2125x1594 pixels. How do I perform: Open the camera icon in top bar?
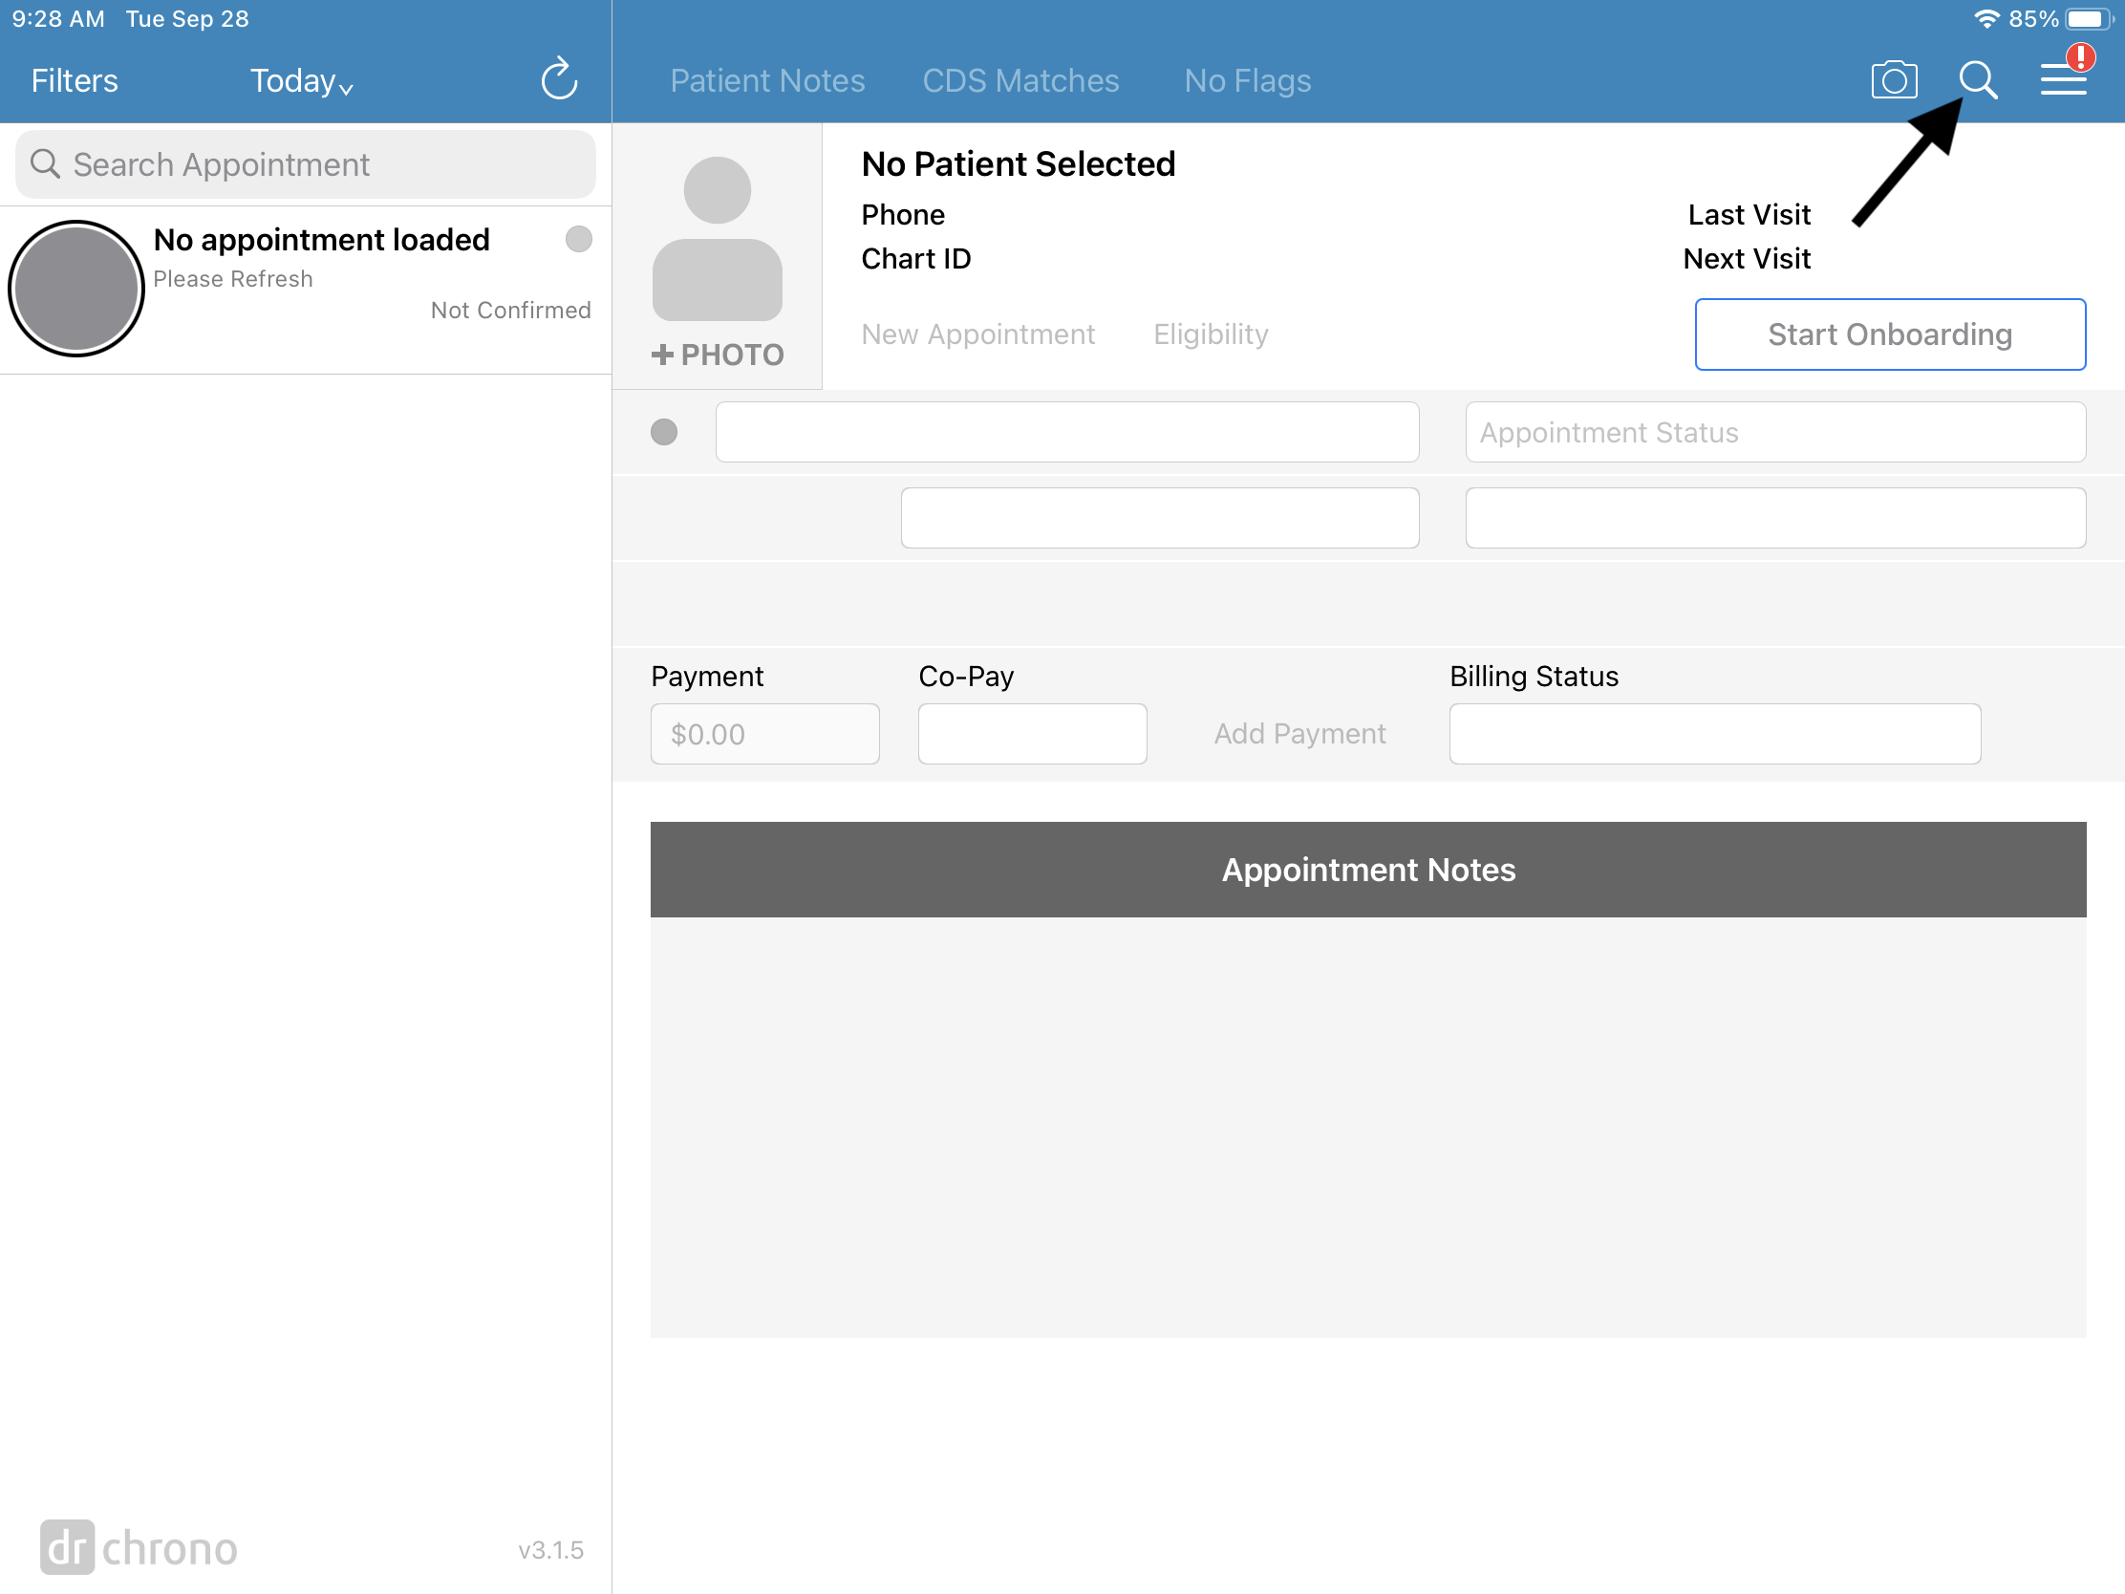click(1894, 79)
